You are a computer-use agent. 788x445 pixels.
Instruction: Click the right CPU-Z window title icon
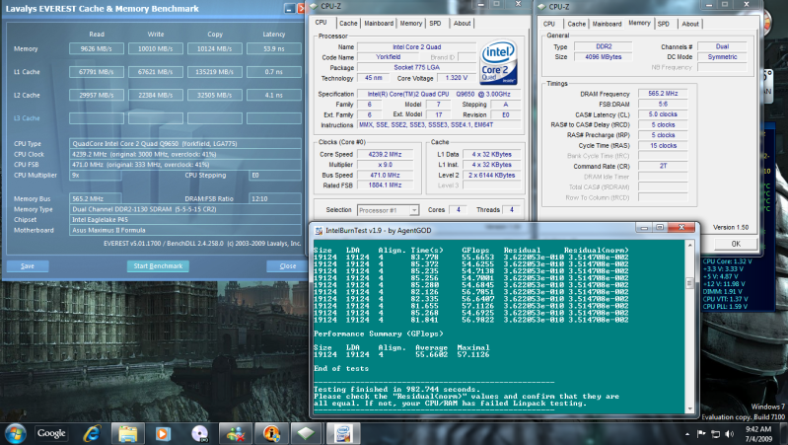[541, 7]
